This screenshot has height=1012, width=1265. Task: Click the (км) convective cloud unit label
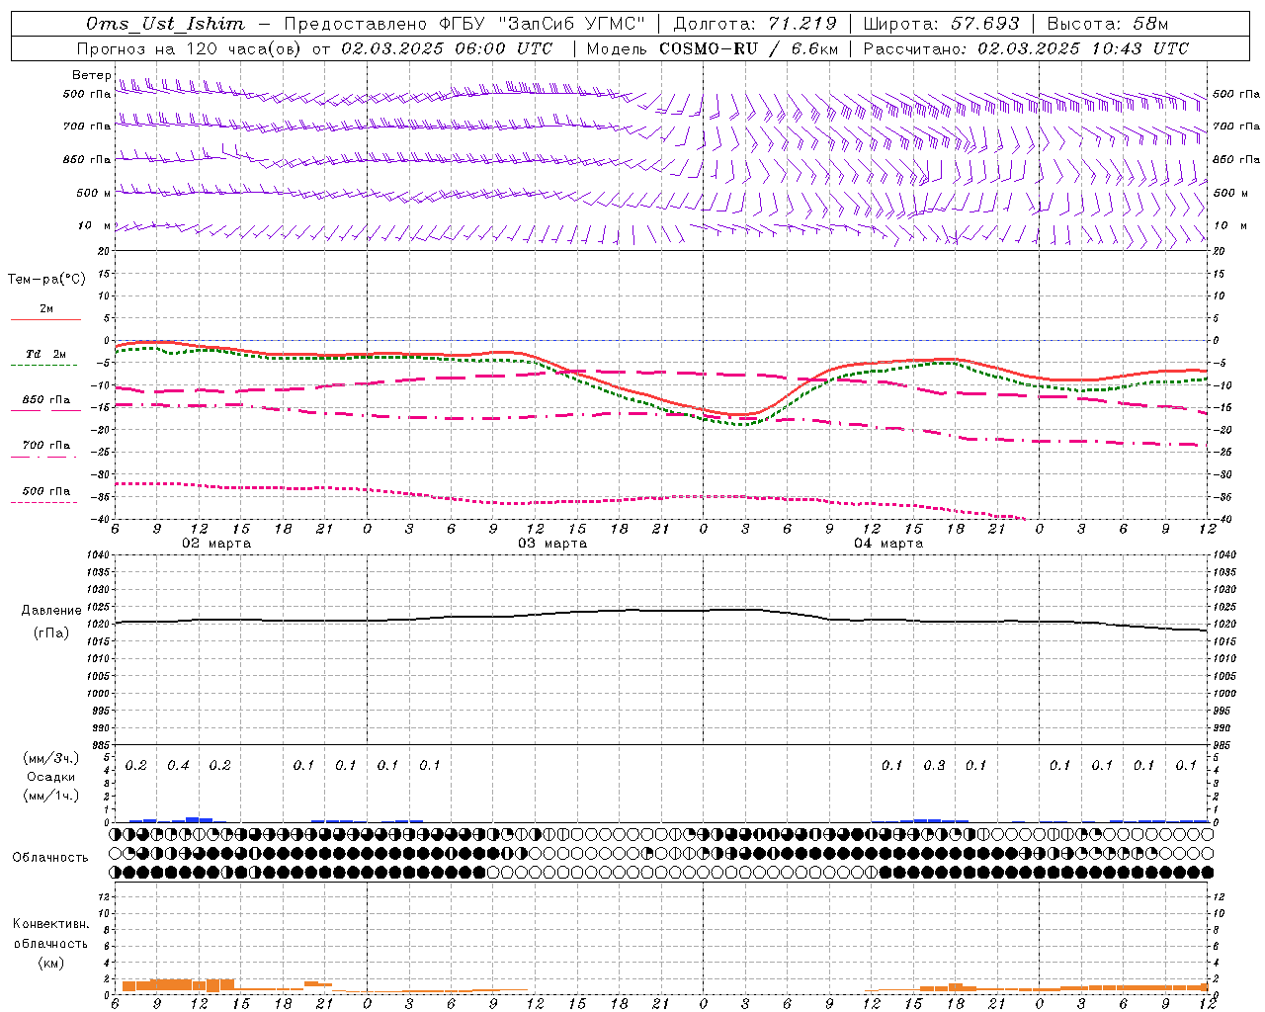52,964
